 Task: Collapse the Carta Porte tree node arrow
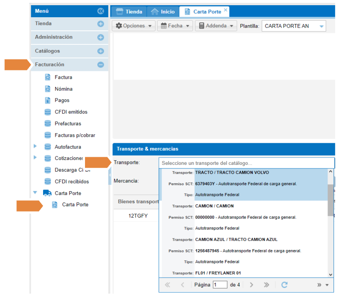pos(35,193)
